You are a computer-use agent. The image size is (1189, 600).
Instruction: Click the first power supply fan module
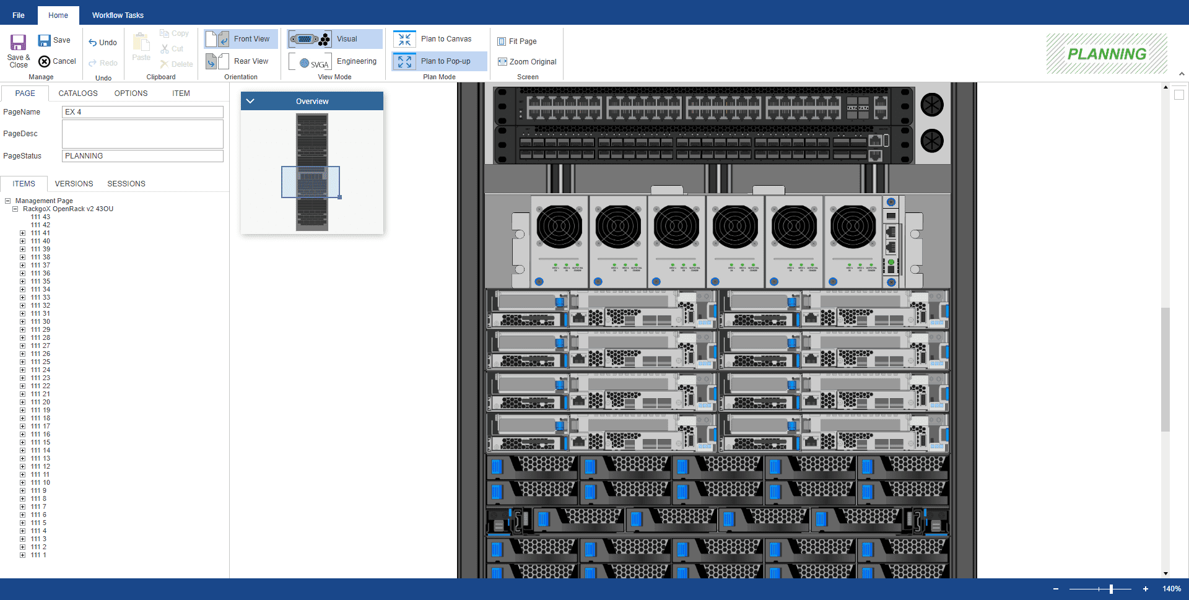tap(559, 241)
